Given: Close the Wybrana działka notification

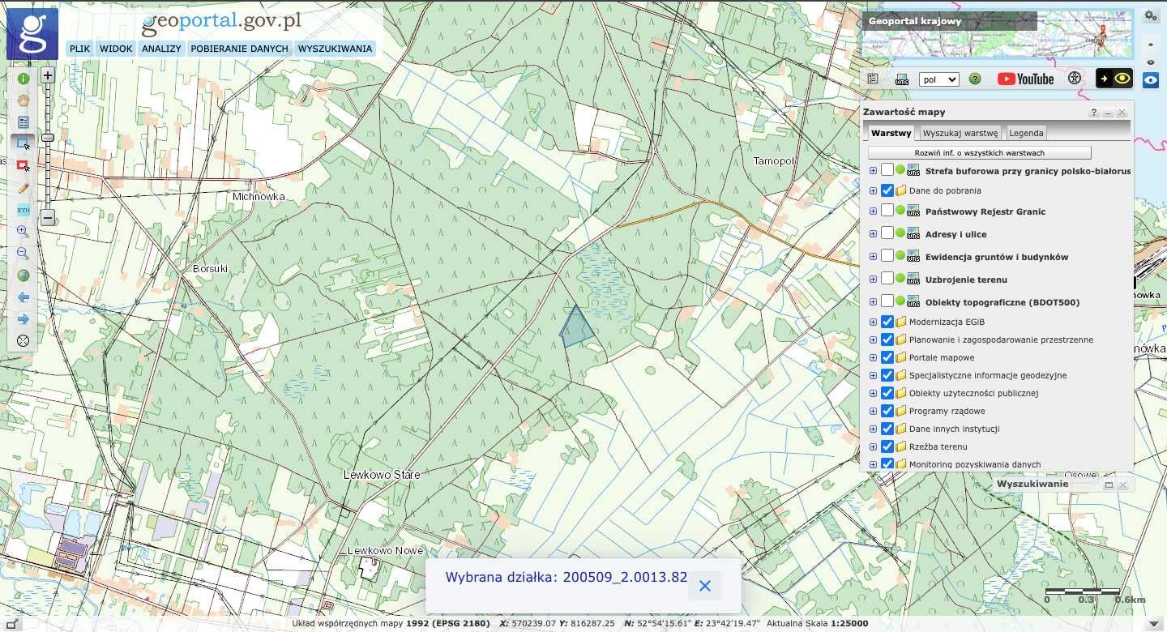Looking at the screenshot, I should [705, 586].
